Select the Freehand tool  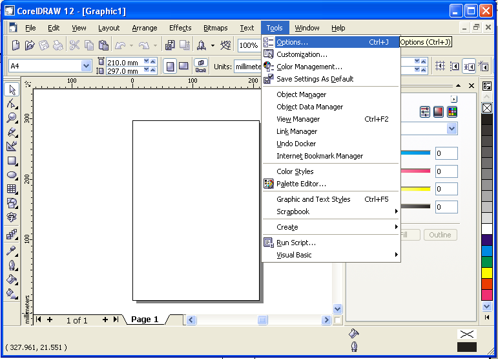12,132
